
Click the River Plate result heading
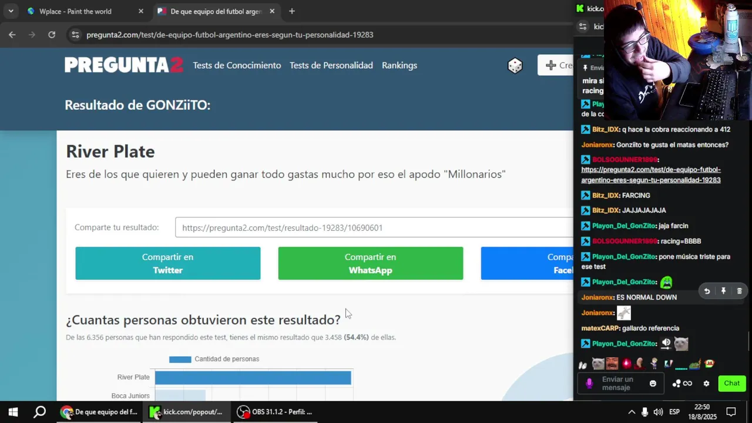coord(110,152)
